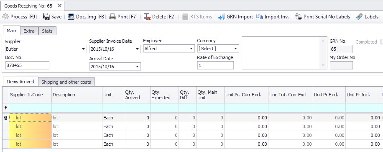This screenshot has width=383, height=152.
Task: Click the Print Serial No Labels icon
Action: coord(298,17)
